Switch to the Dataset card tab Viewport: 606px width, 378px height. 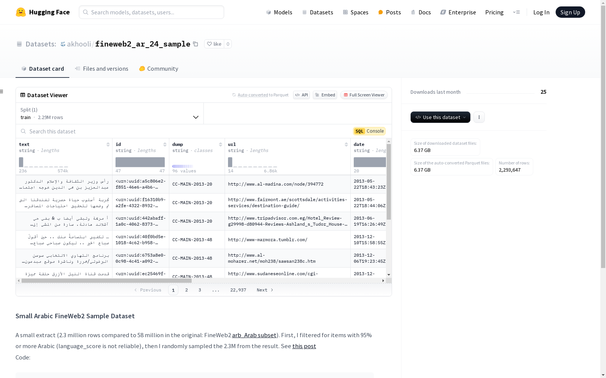click(42, 68)
